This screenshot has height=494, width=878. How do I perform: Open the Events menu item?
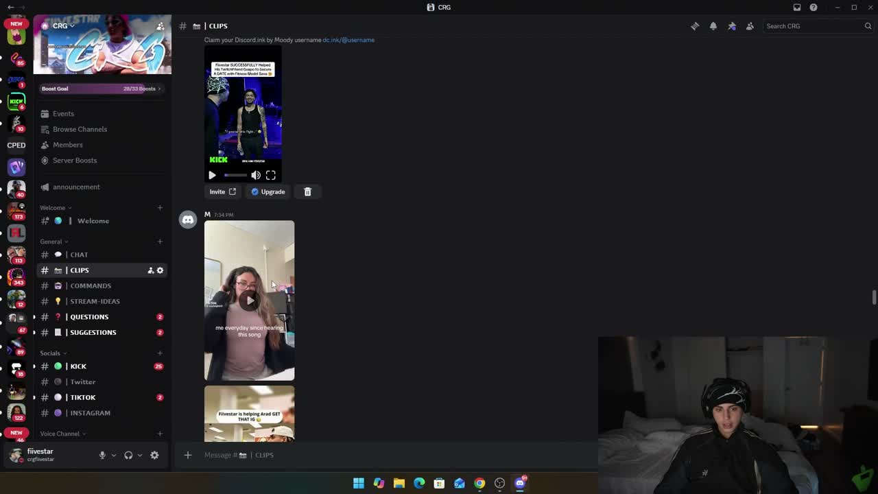102,114
